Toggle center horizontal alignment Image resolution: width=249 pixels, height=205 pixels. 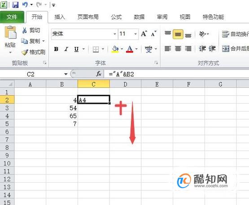(x=178, y=48)
